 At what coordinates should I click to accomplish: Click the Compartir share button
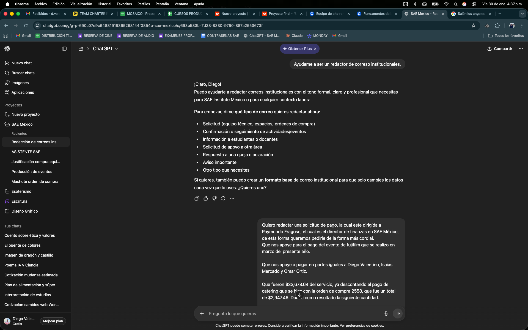(x=500, y=49)
